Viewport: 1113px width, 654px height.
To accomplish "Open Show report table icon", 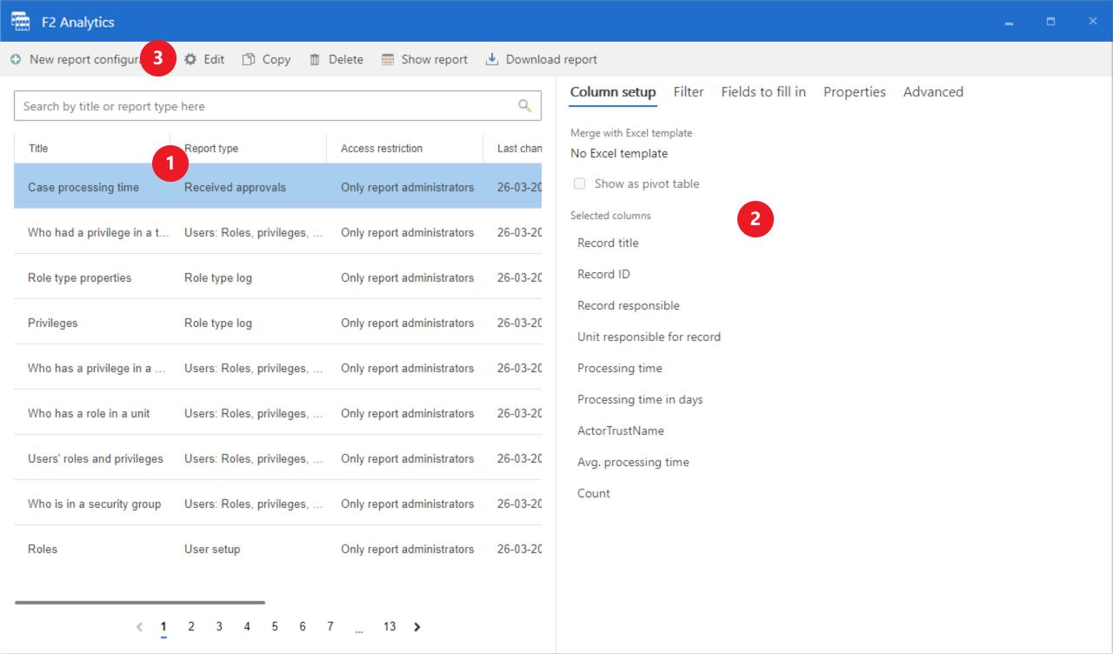I will coord(388,60).
